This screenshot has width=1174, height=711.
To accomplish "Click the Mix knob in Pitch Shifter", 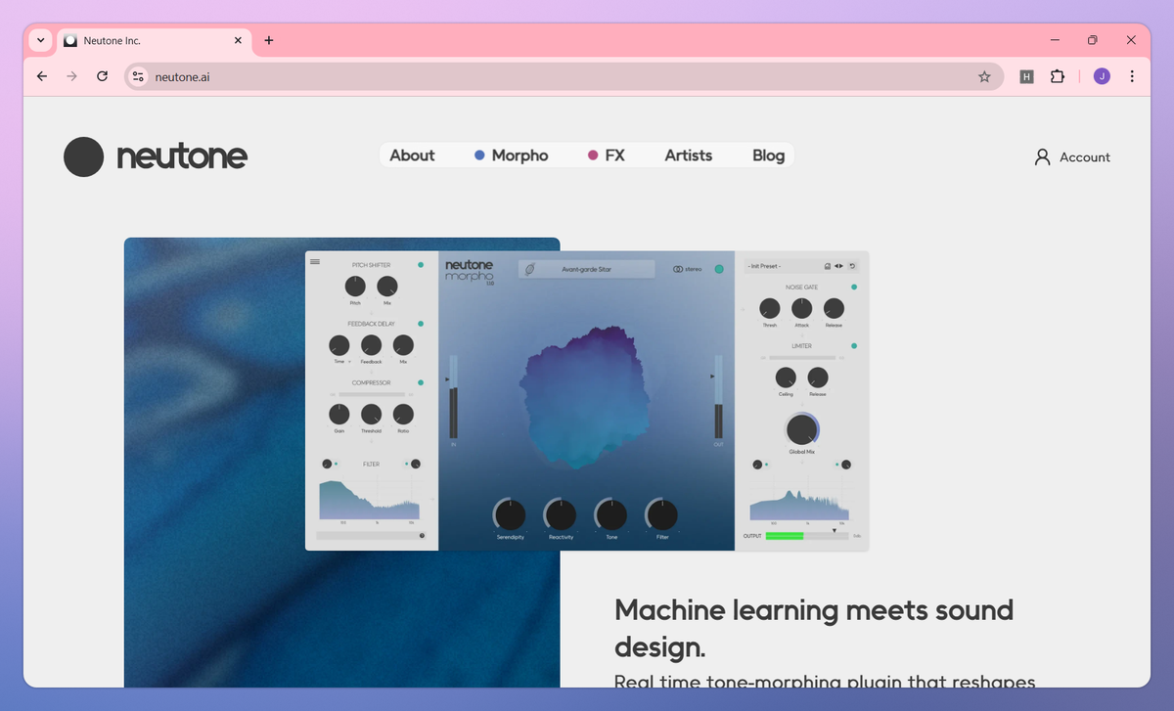I will pos(387,287).
